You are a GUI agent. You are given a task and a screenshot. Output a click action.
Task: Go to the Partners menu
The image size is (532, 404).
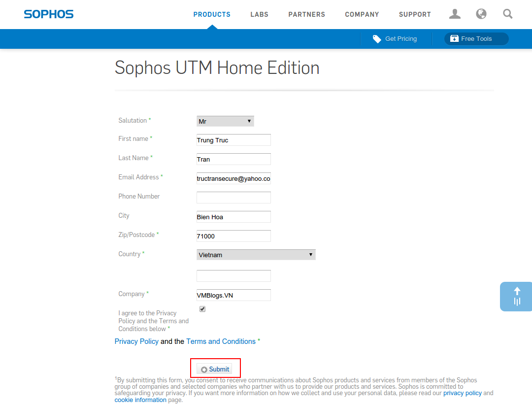306,14
